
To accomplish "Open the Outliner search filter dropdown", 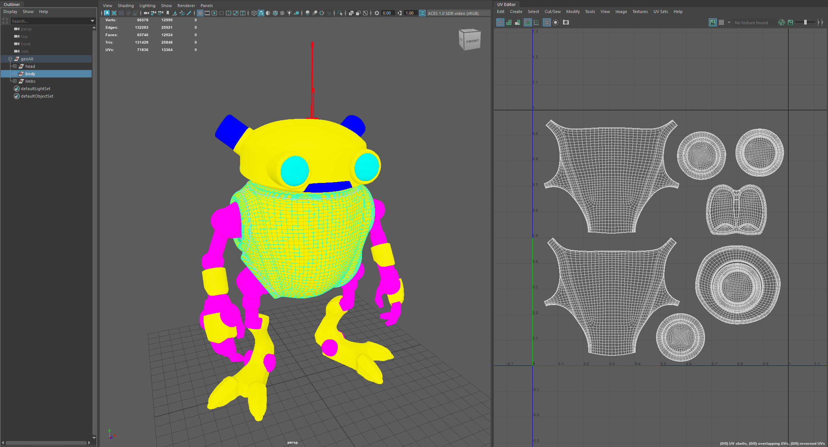I will click(92, 21).
